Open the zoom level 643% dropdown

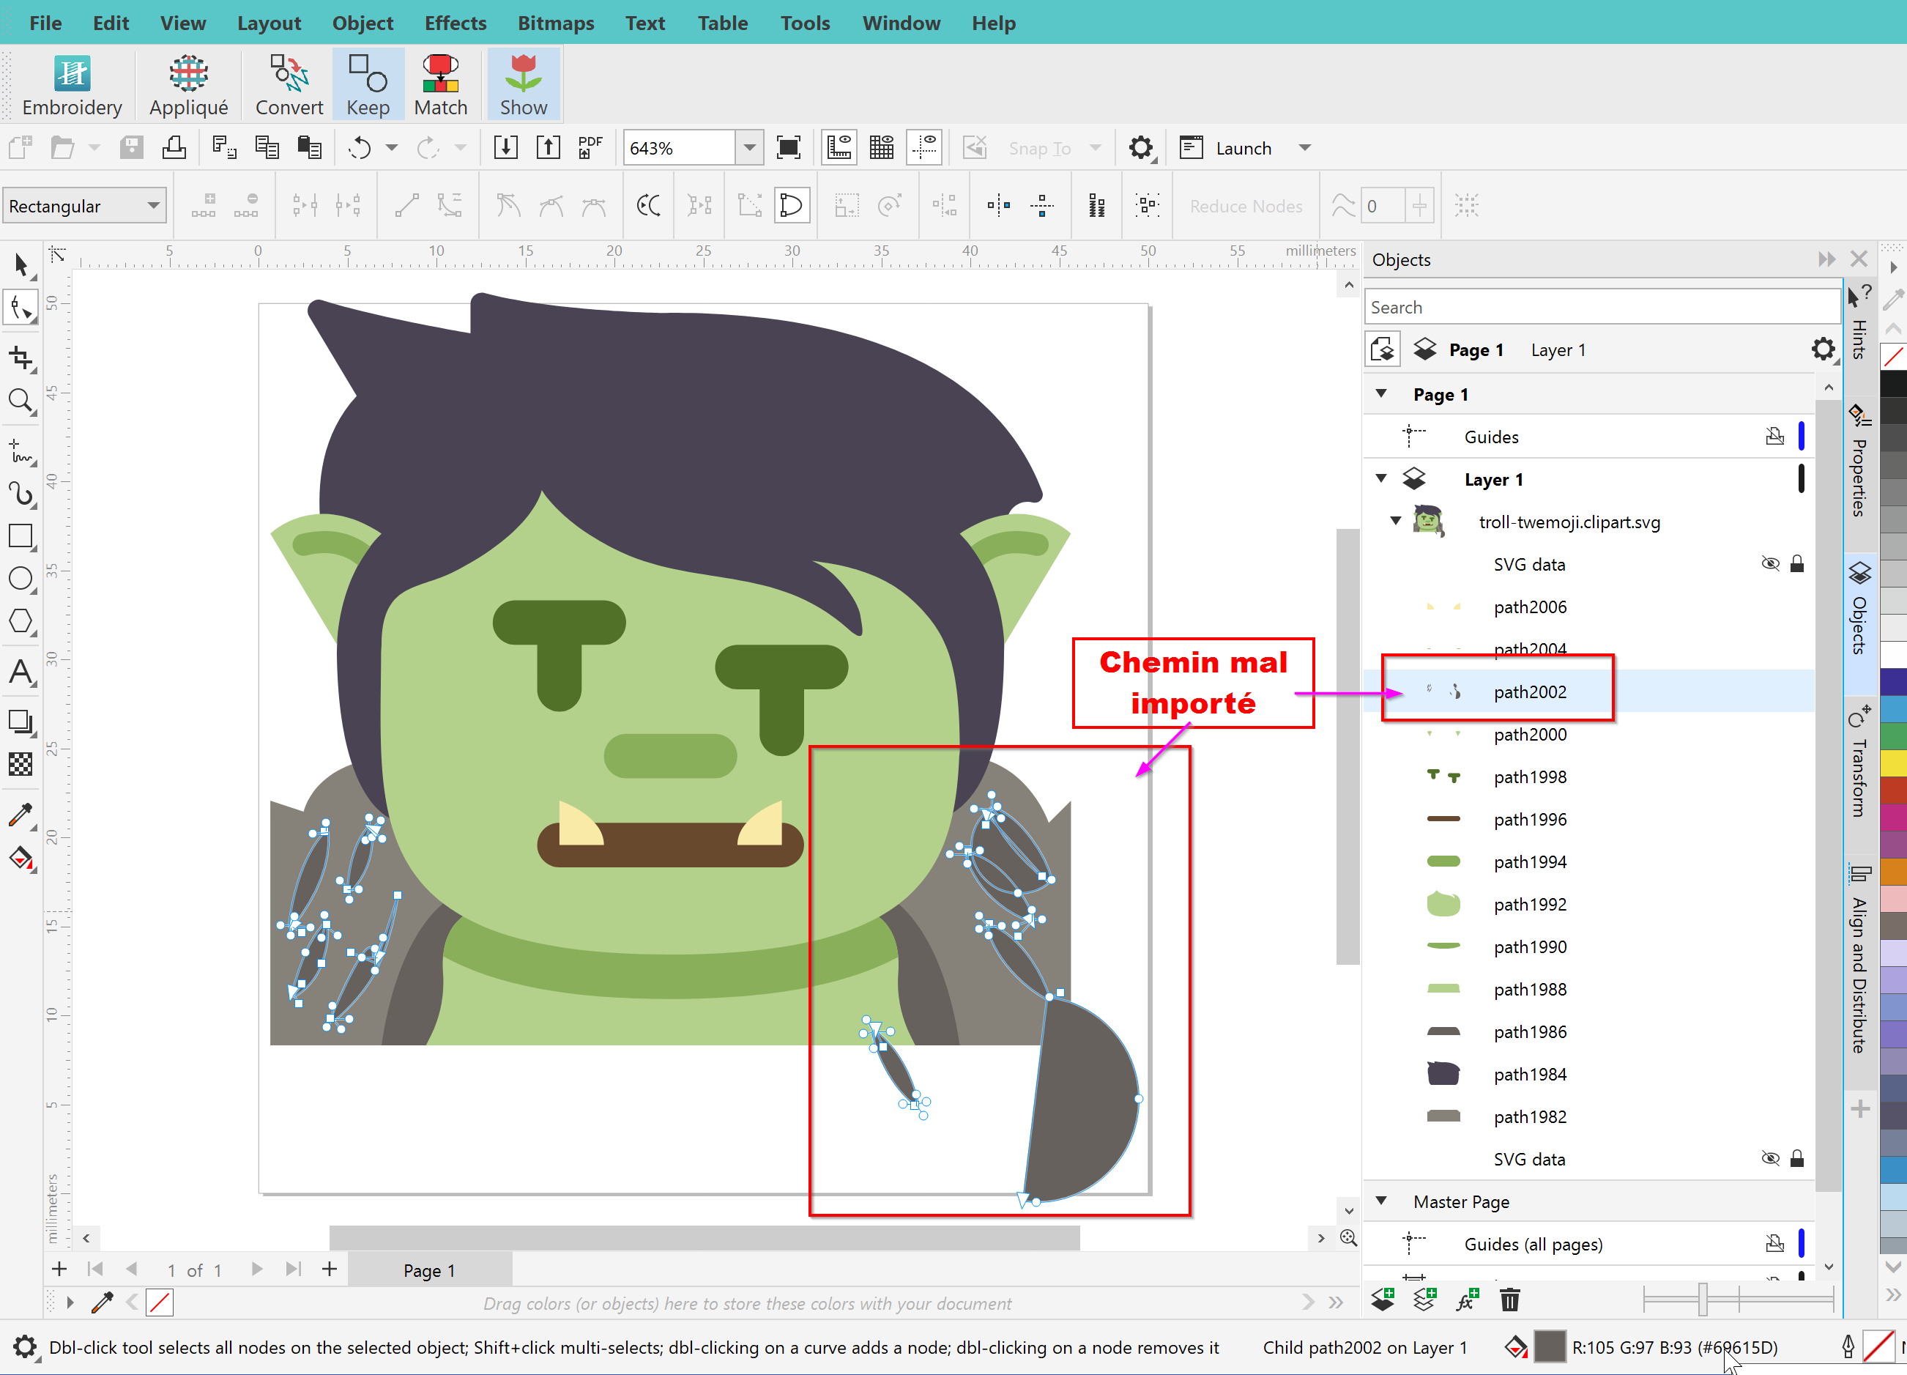coord(748,148)
